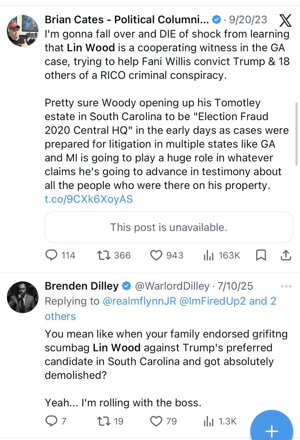This screenshot has width=300, height=440.
Task: Open @realmflynnJR mention link
Action: tap(139, 301)
